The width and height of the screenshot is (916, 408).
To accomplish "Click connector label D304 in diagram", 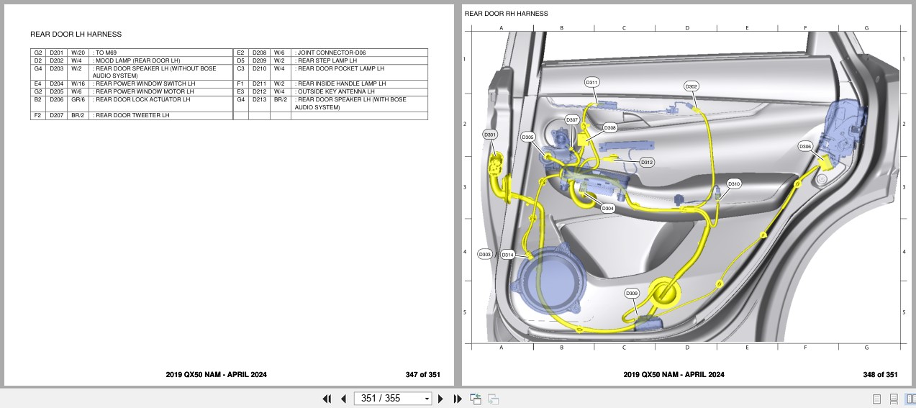I will click(x=608, y=208).
